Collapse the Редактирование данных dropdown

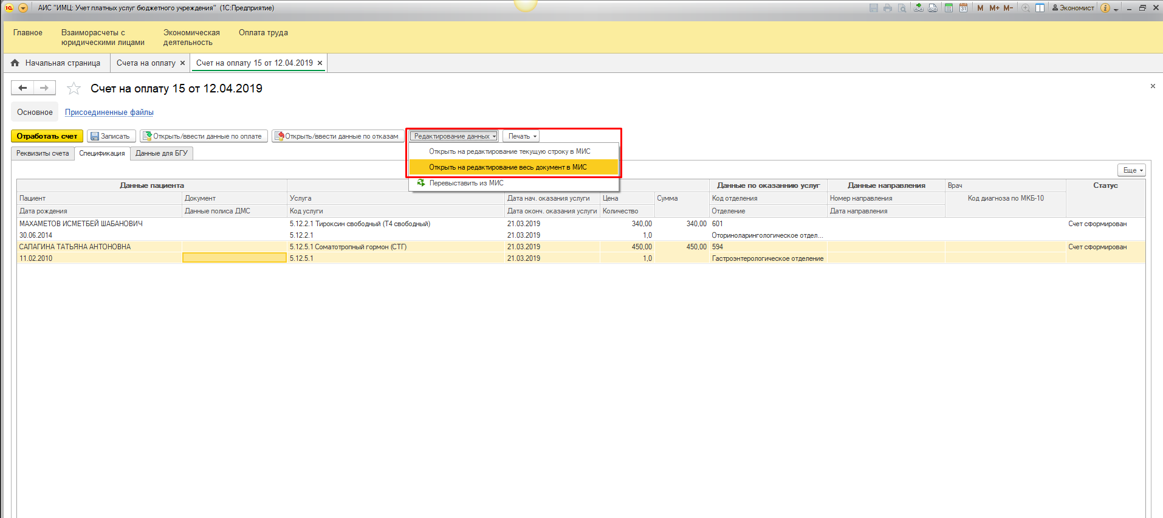(x=454, y=136)
